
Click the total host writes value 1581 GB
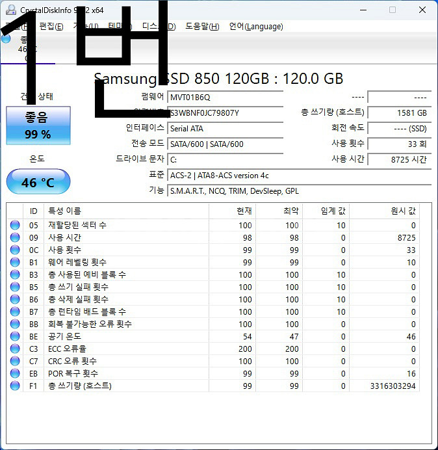400,112
